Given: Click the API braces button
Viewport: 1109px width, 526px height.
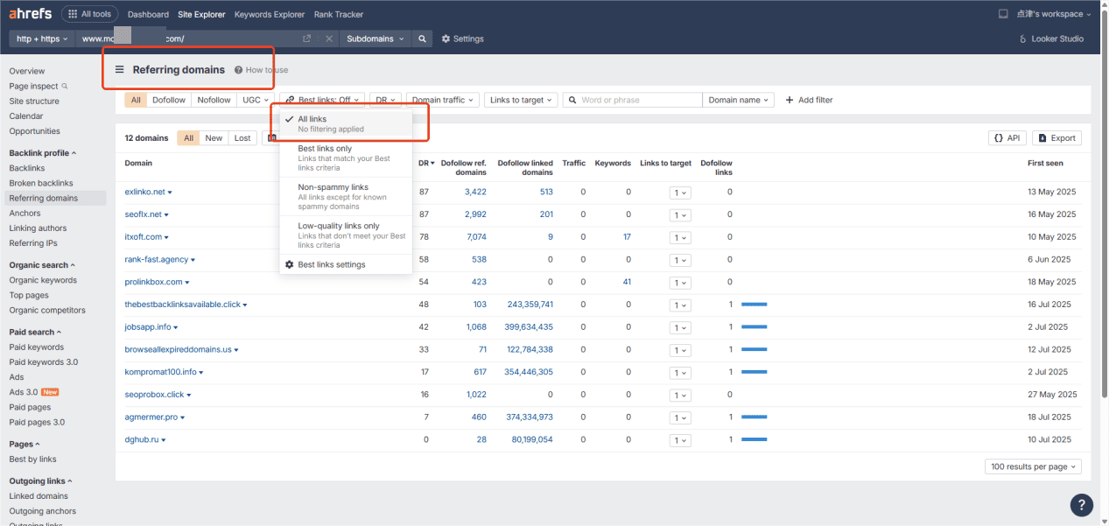Looking at the screenshot, I should (1007, 138).
